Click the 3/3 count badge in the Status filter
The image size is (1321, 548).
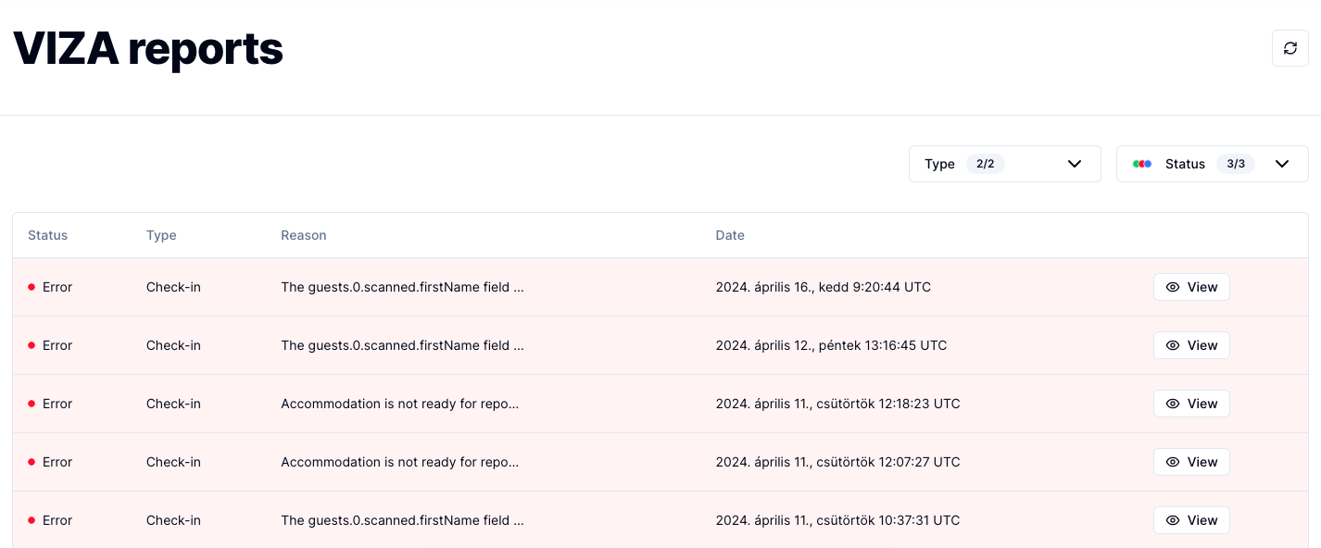click(1236, 164)
